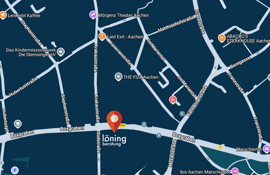Open the Mörgens Theater Aachen purple marker

click(93, 15)
